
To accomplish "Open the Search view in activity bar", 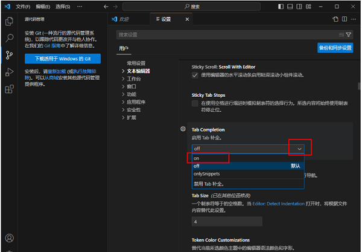I will pos(9,38).
